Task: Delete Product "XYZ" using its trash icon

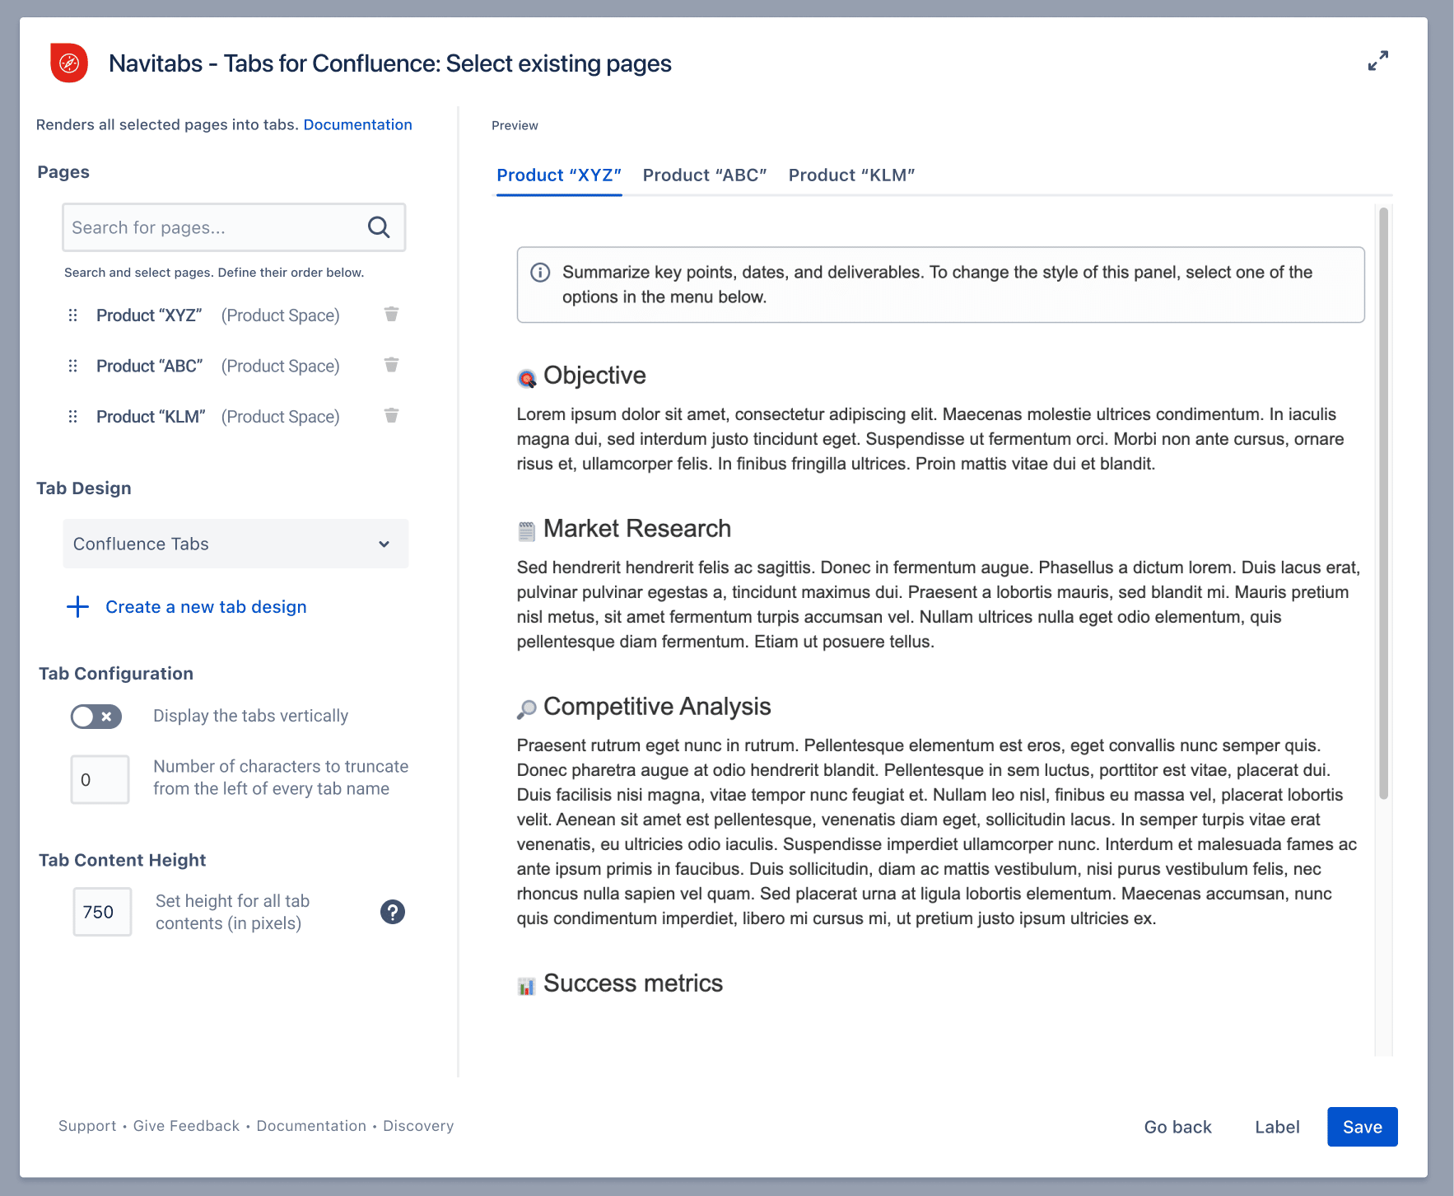Action: 391,315
